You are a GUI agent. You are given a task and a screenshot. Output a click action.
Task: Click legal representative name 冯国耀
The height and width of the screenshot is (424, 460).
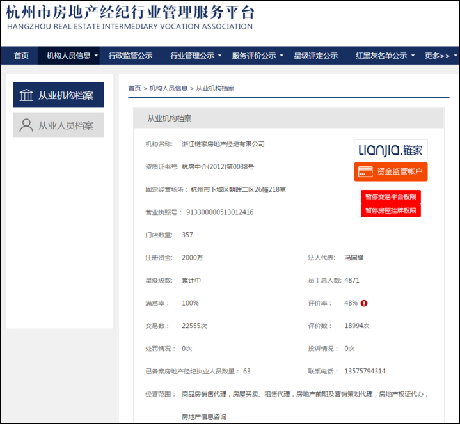354,258
